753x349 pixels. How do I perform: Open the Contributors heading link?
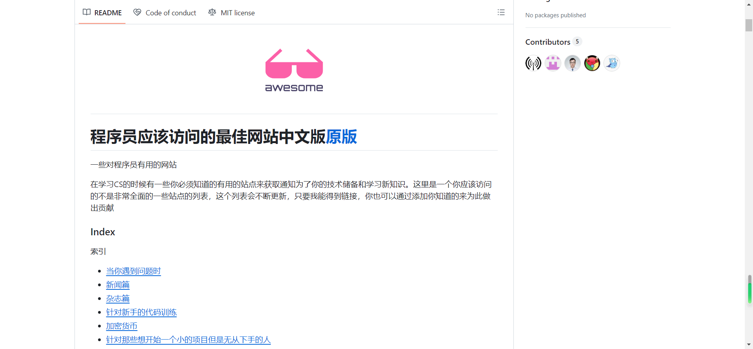coord(547,42)
